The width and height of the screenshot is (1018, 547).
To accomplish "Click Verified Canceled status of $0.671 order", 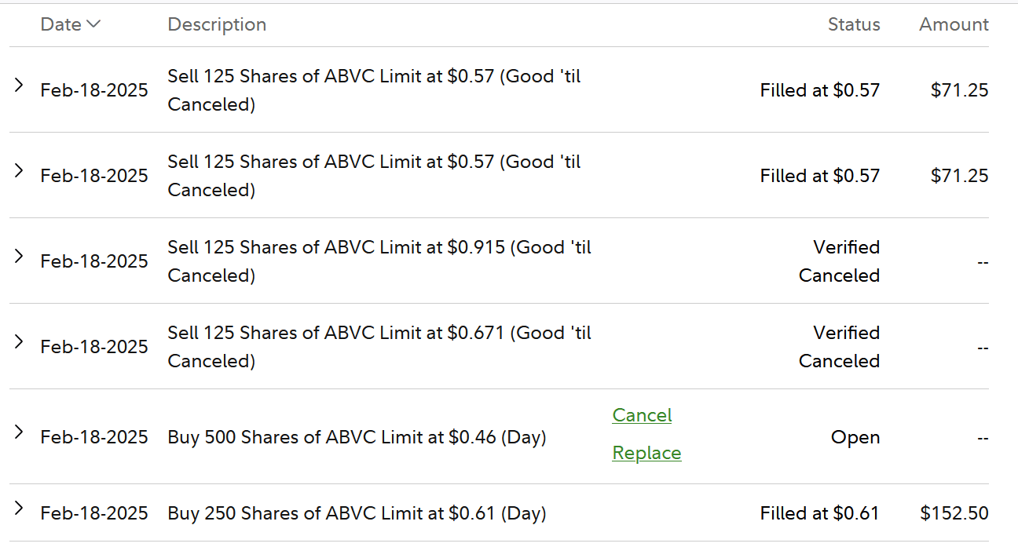I will 839,347.
